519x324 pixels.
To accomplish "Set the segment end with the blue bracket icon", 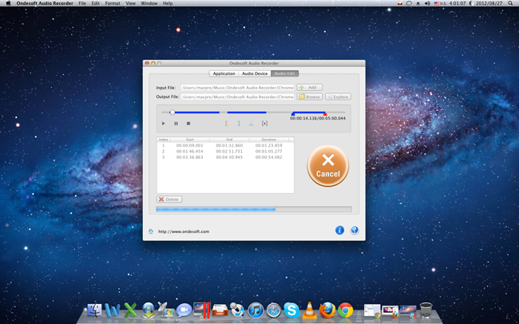I will [239, 124].
